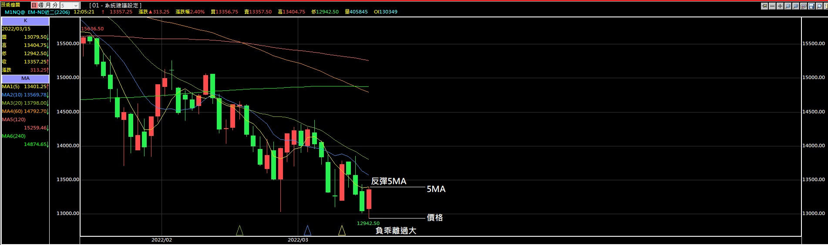Click MA4(60) value 14792.70
The image size is (828, 245).
click(x=35, y=111)
